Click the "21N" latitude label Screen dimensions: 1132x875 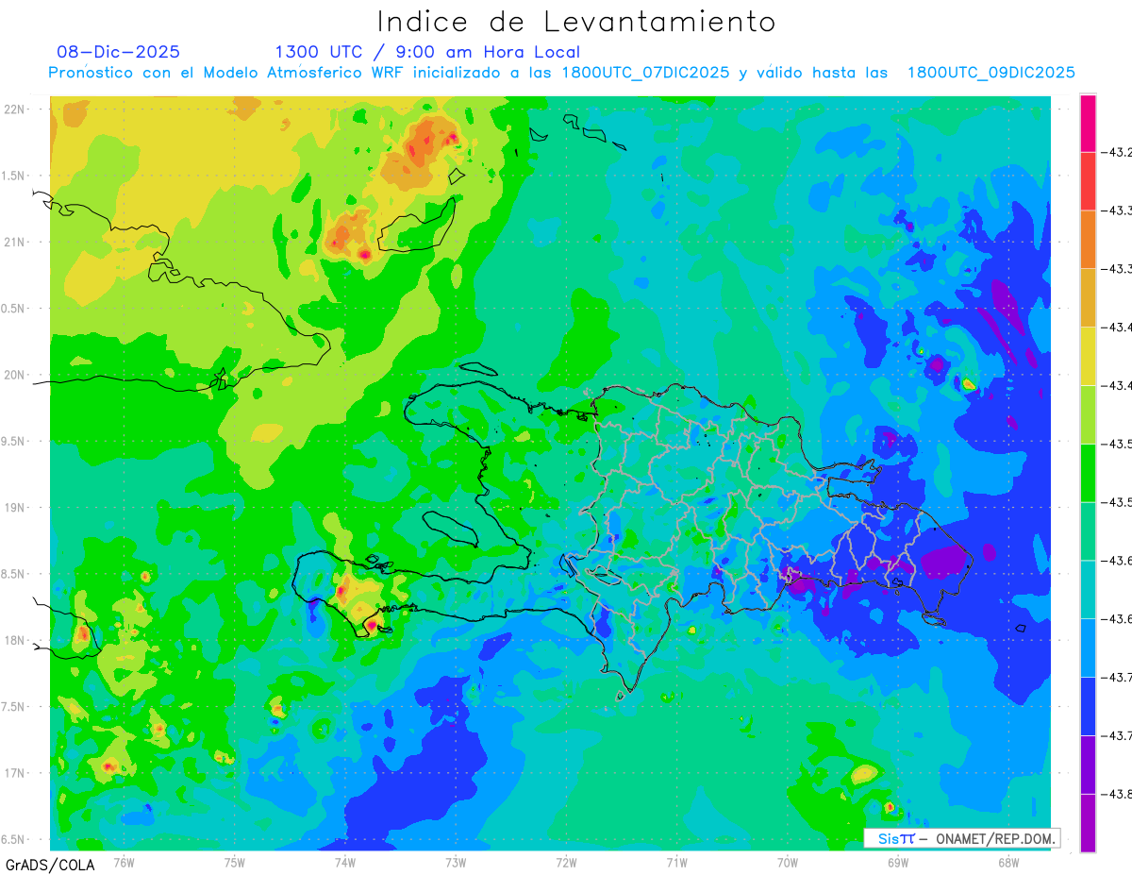pos(15,243)
